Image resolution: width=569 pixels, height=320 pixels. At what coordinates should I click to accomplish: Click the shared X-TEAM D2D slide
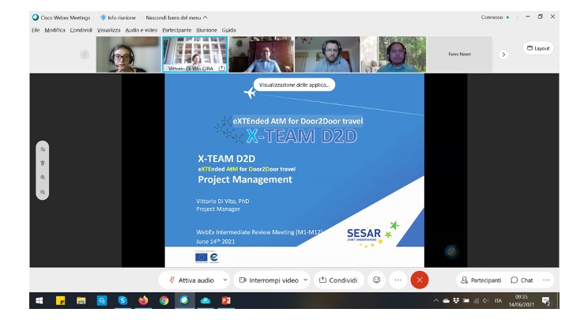pyautogui.click(x=294, y=171)
